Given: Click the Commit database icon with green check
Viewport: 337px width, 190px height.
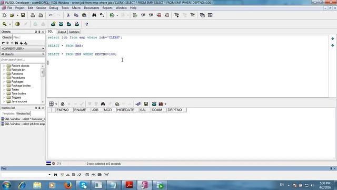Looking at the screenshot, I should pyautogui.click(x=53, y=24).
